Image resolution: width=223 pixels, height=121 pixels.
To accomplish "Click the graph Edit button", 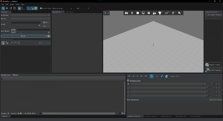I will click(45, 22).
